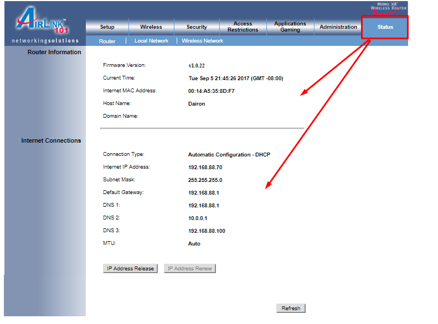Click Default Gateway value 192.168.88.1

pyautogui.click(x=204, y=193)
